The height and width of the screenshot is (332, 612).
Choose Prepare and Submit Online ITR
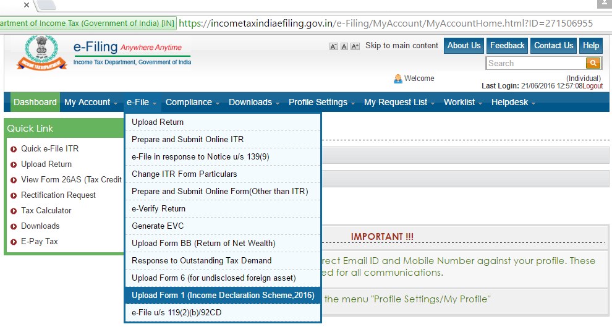(223, 139)
